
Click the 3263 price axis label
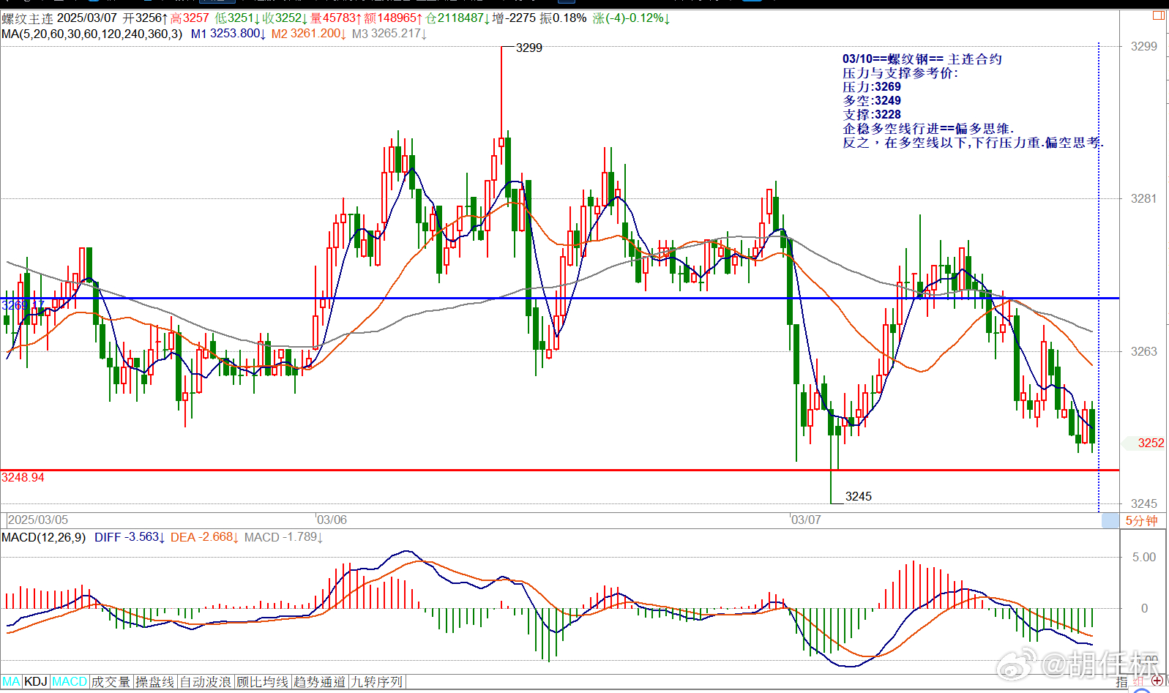tap(1144, 351)
